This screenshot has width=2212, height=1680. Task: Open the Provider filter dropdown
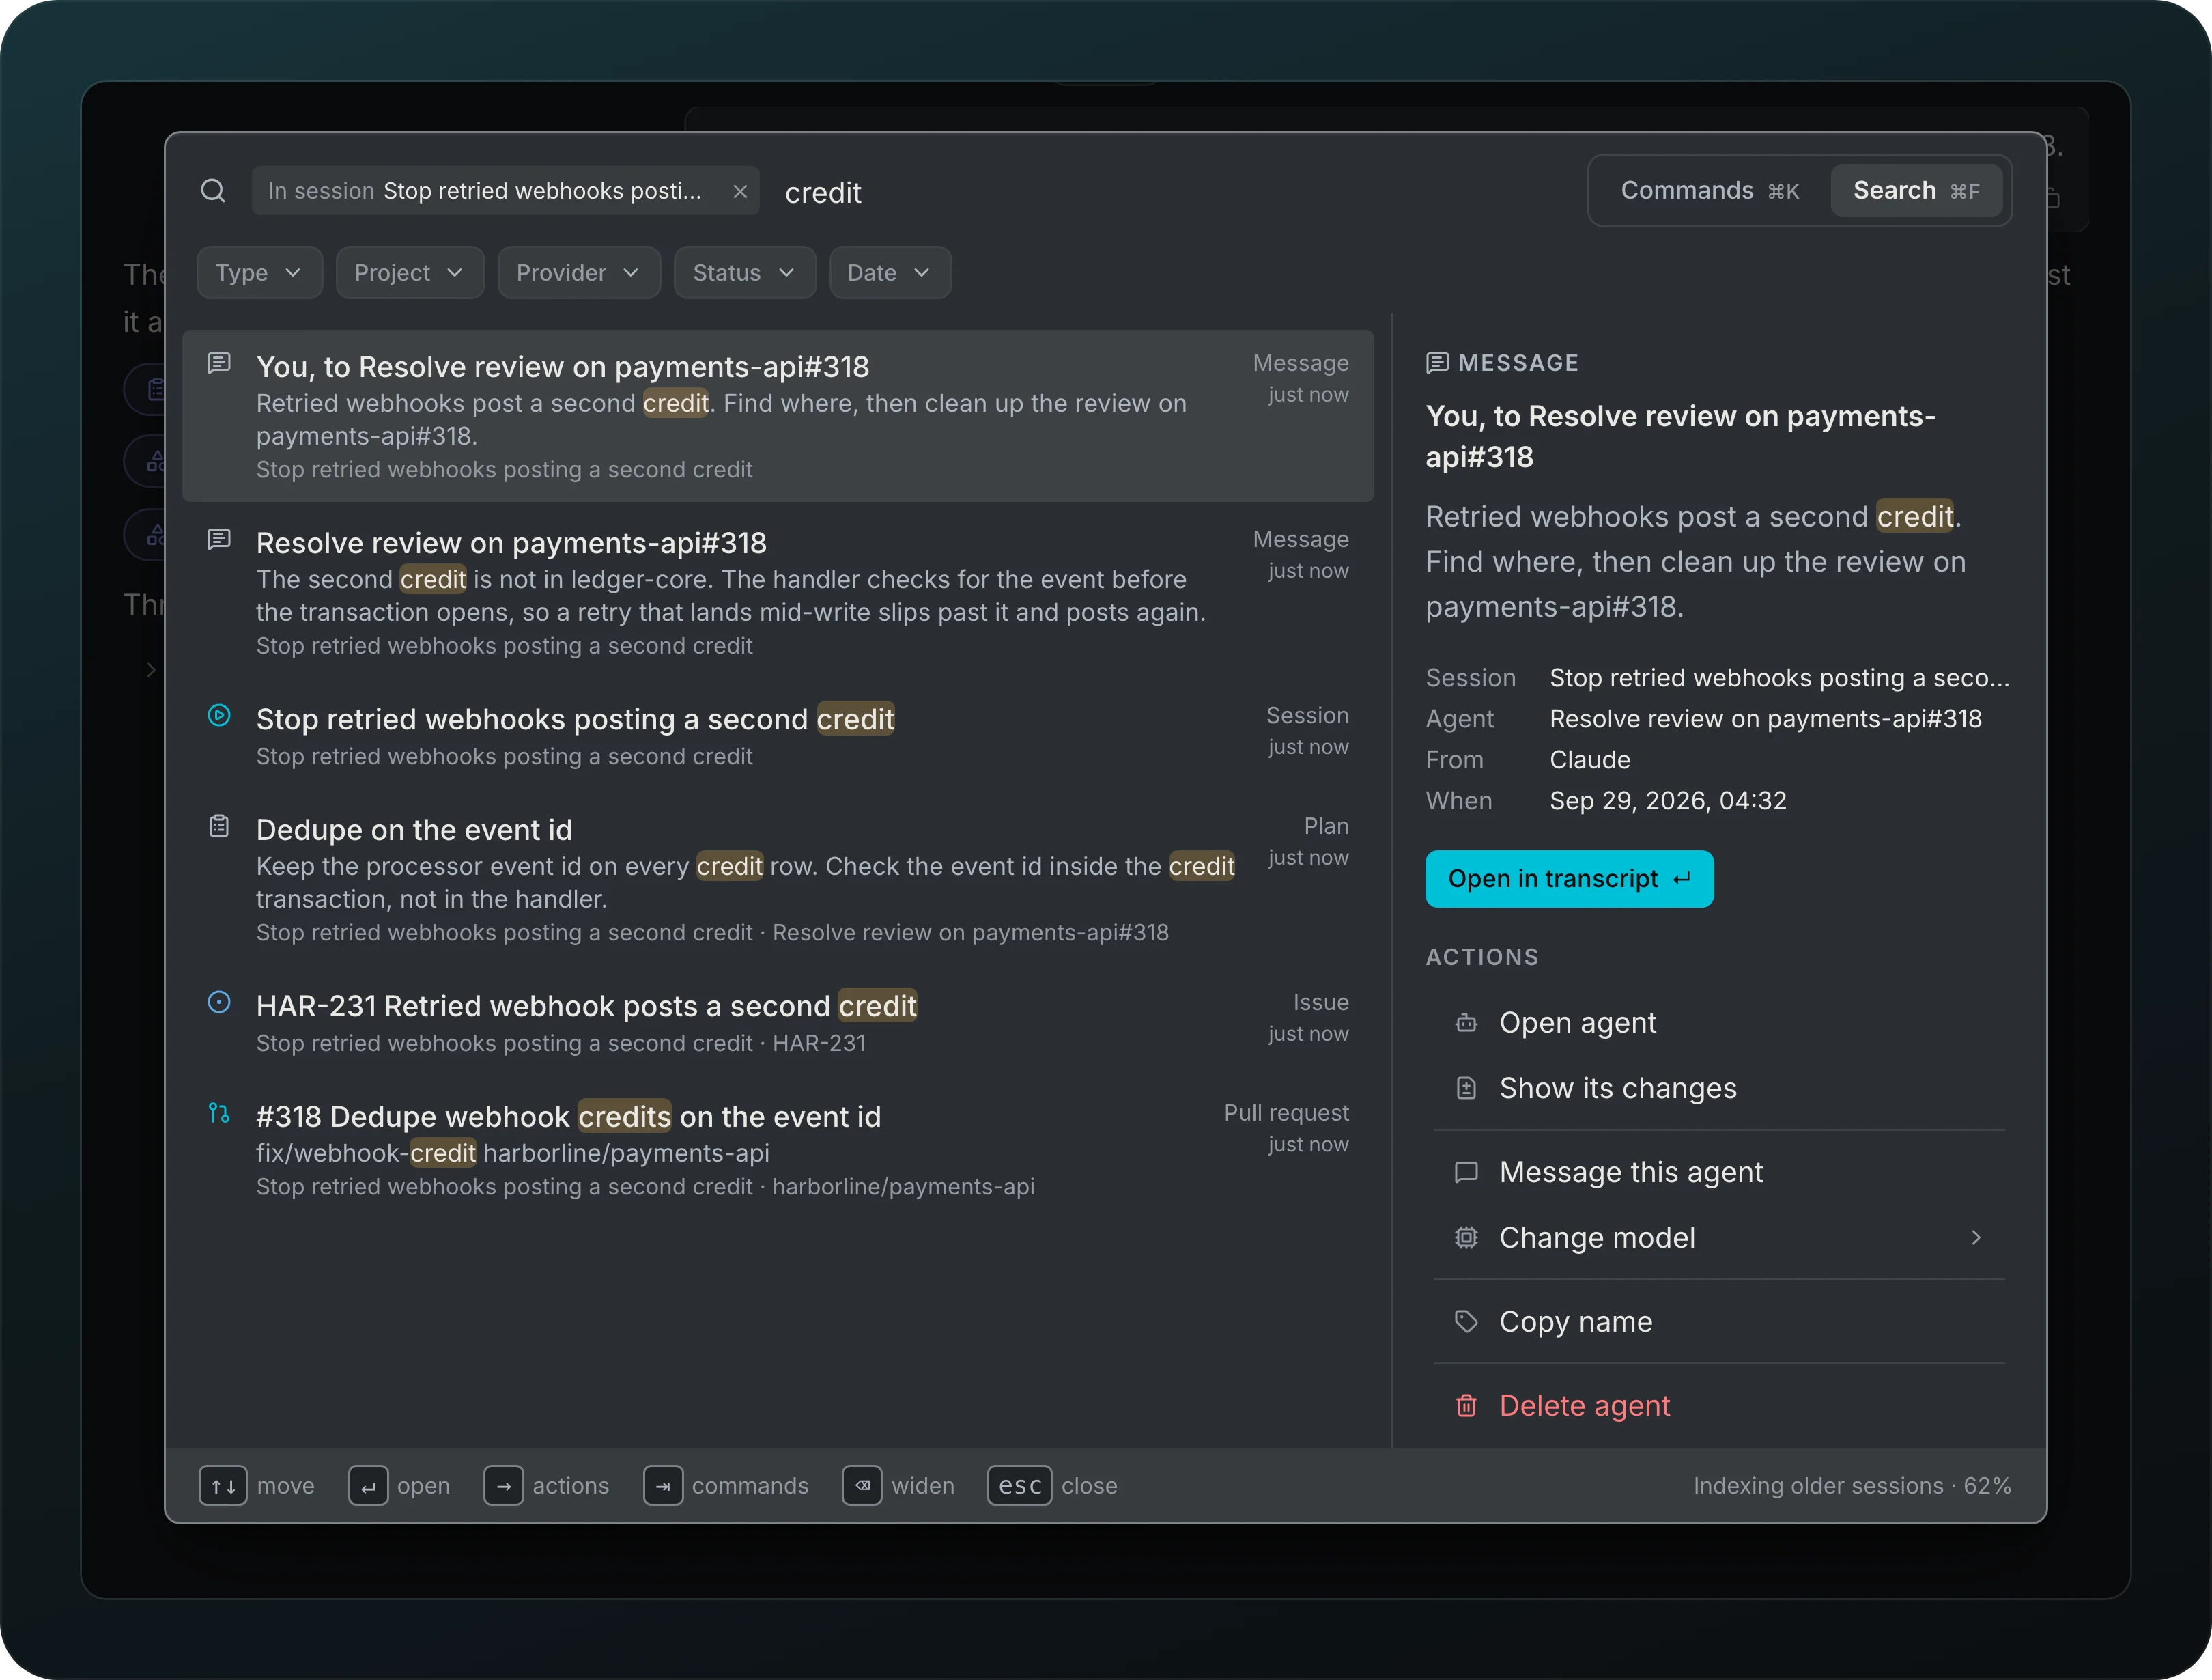[x=579, y=273]
